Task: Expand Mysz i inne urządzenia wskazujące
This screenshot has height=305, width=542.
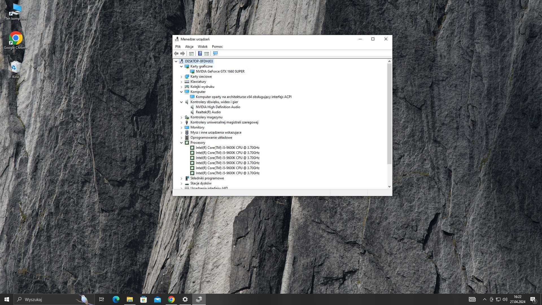Action: tap(181, 132)
